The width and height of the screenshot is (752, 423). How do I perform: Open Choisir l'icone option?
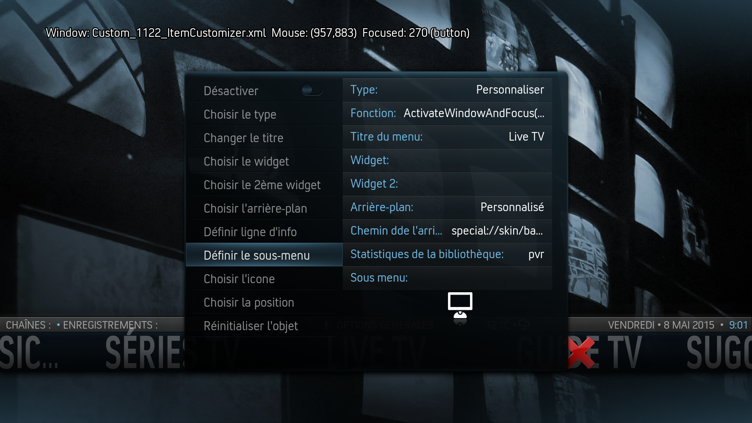pyautogui.click(x=264, y=278)
